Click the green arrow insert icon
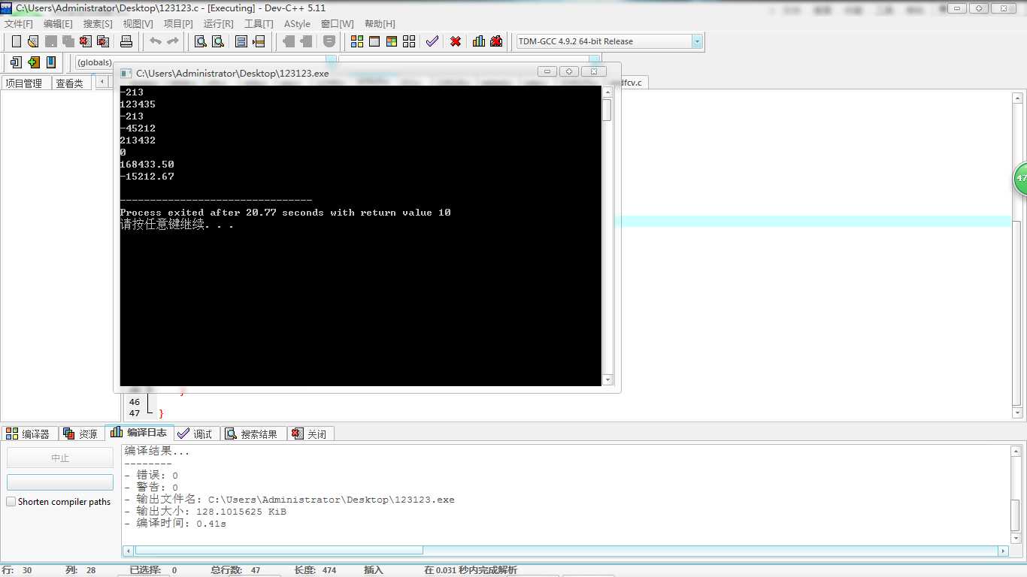1027x577 pixels. [x=33, y=62]
